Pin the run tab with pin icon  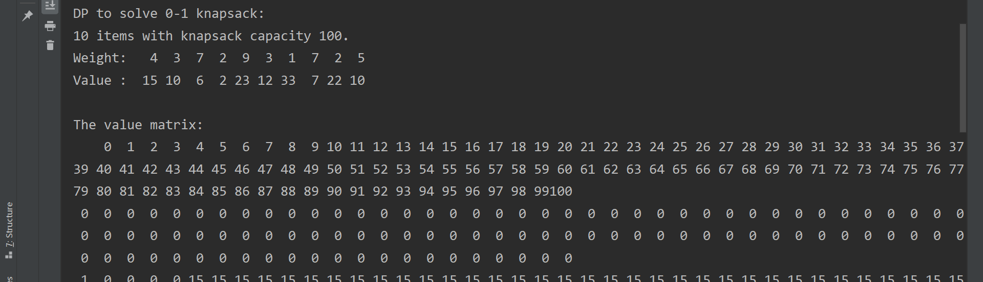(x=28, y=16)
